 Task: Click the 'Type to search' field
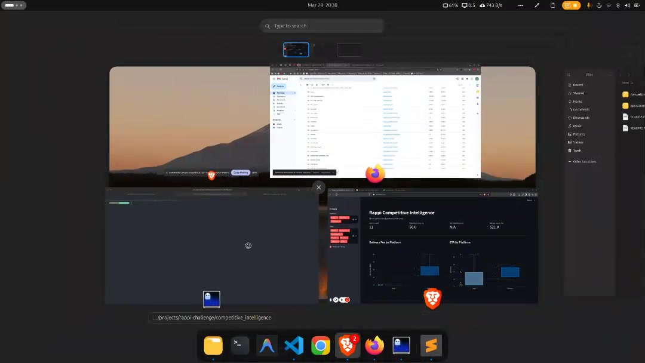pyautogui.click(x=322, y=26)
